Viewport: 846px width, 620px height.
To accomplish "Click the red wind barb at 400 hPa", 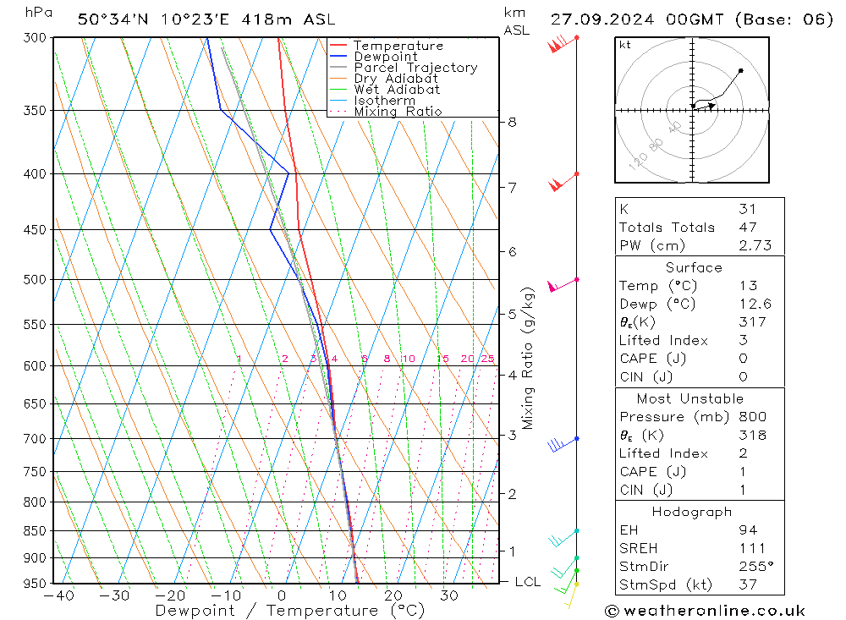I will [563, 182].
